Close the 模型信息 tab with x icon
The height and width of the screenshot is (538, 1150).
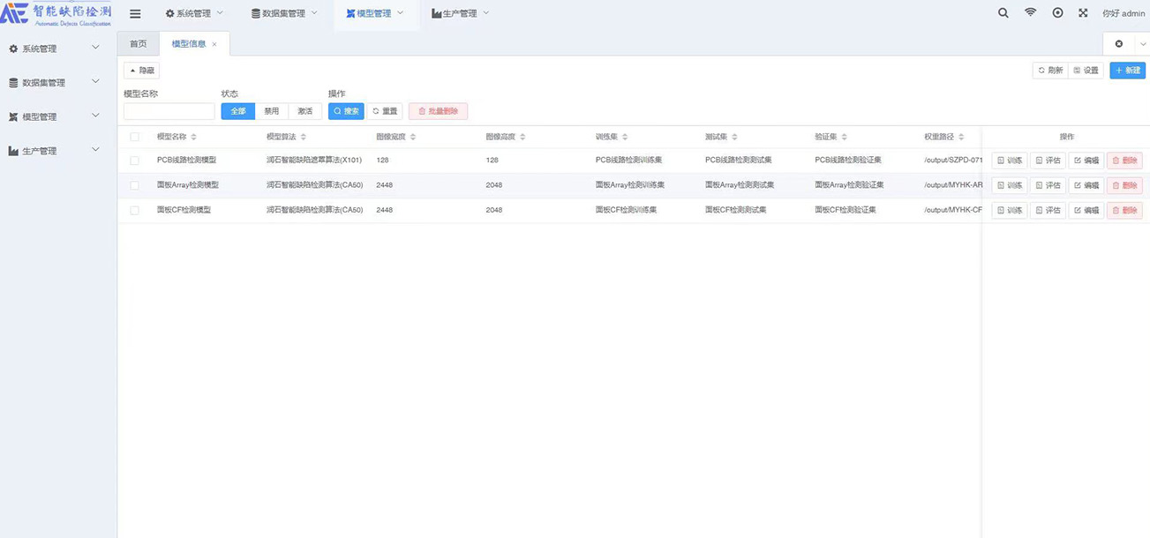tap(214, 44)
